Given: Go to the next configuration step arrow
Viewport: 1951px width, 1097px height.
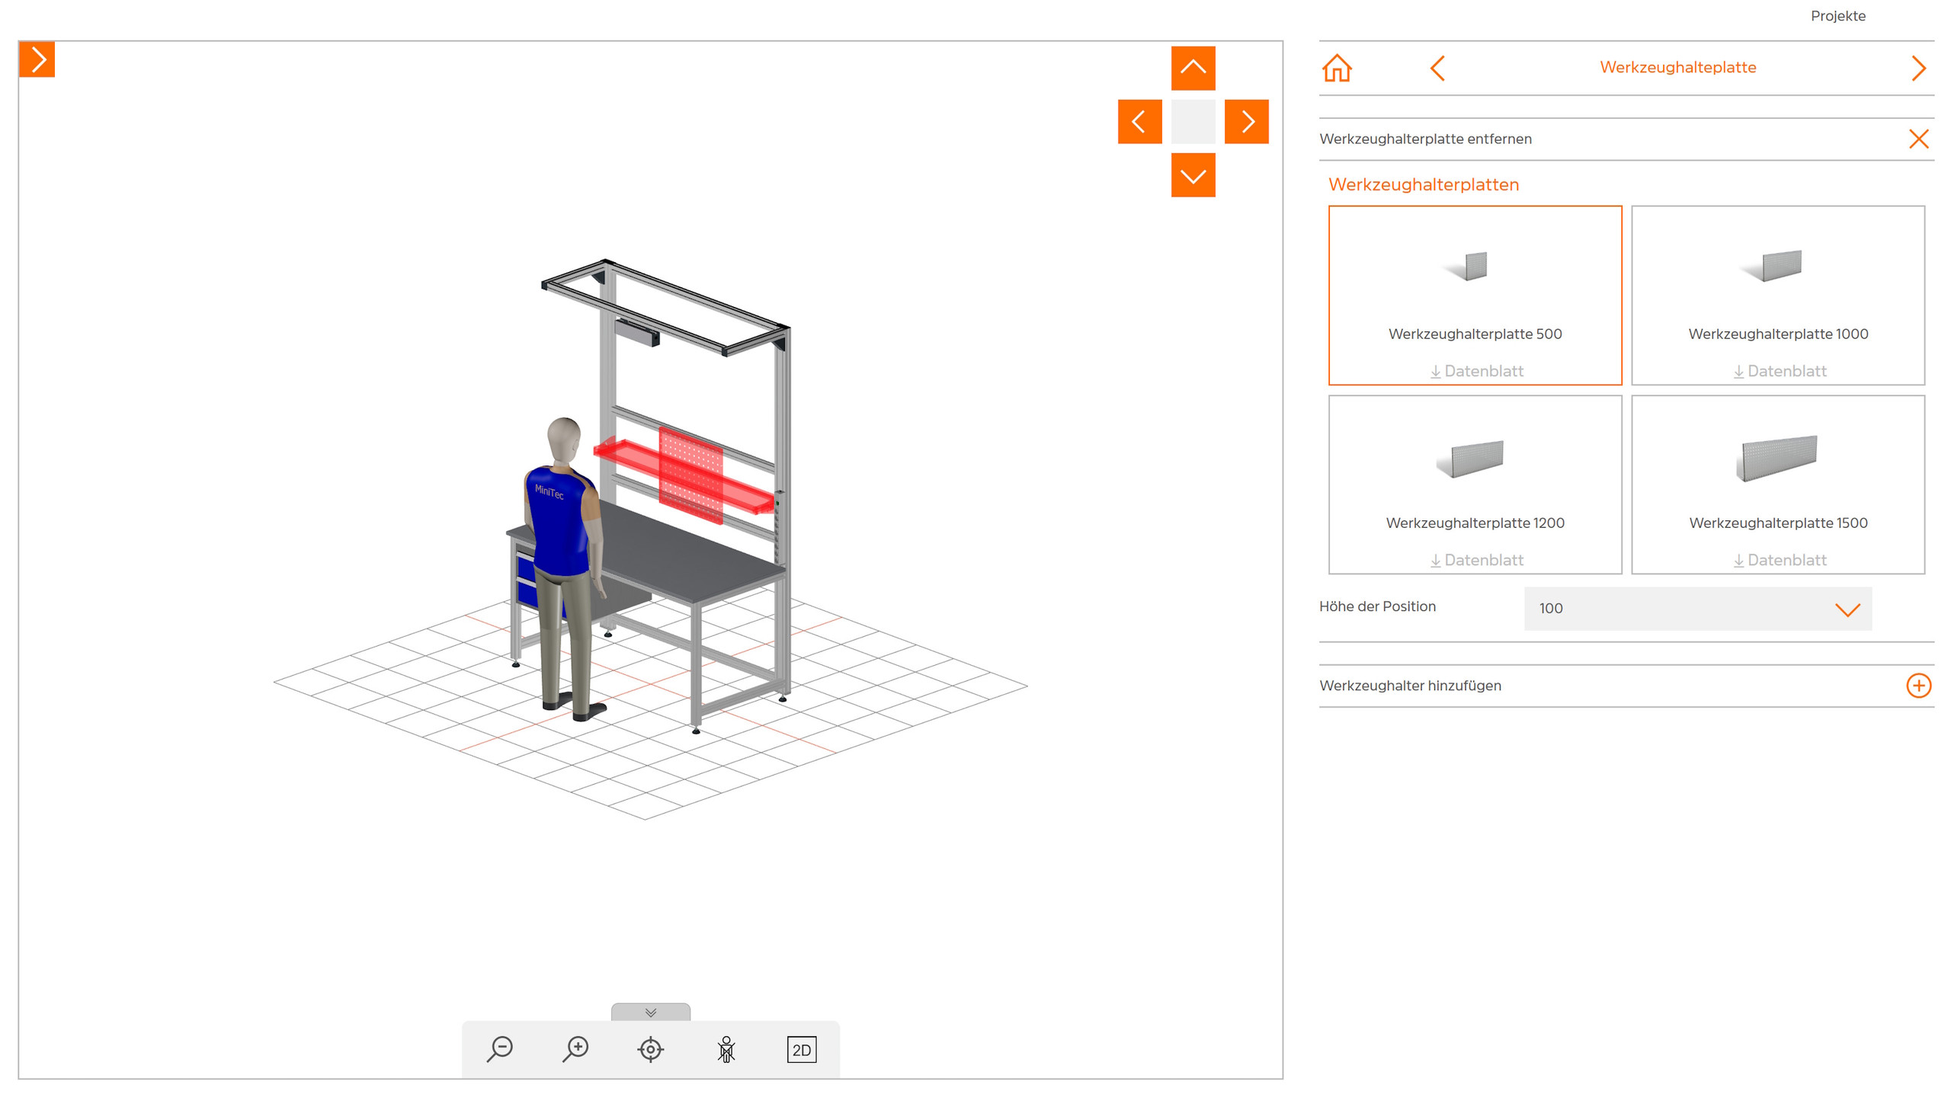Looking at the screenshot, I should click(x=1918, y=68).
